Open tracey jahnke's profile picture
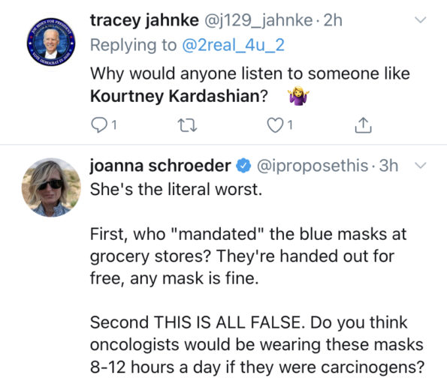Viewport: 447px width, 381px height. pyautogui.click(x=51, y=42)
